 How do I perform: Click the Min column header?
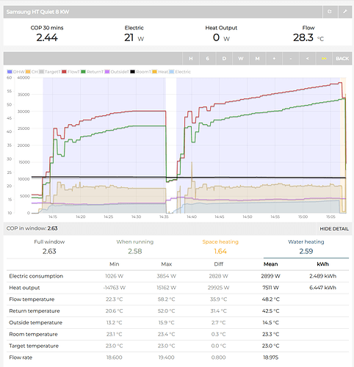(114, 264)
